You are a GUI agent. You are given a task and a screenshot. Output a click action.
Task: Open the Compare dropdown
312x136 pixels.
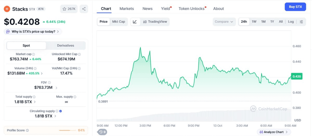tap(224, 22)
